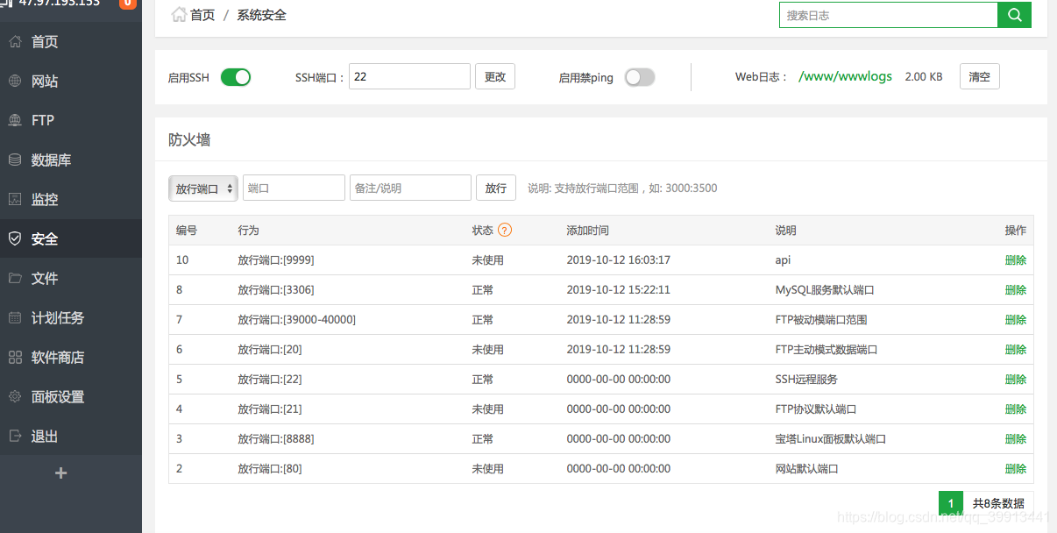Delete the port 9999 api rule

[x=1016, y=260]
